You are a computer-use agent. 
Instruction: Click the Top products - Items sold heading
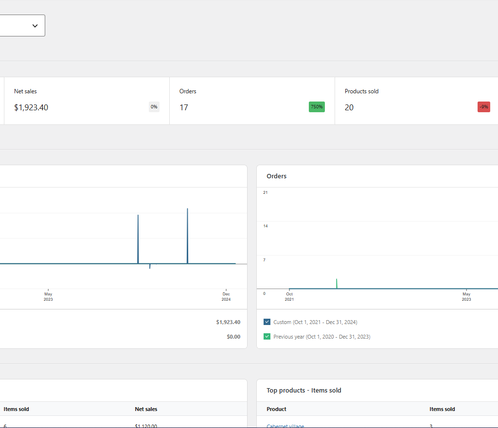click(304, 390)
